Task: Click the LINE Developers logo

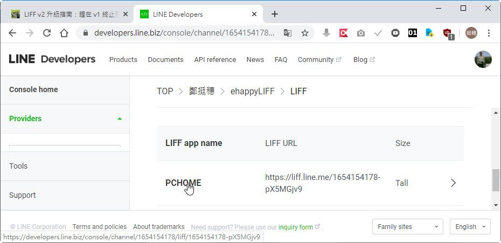Action: [52, 59]
